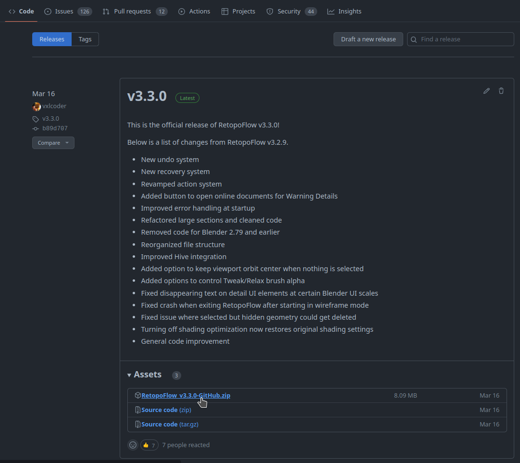Click the commit icon next to b89d707
The width and height of the screenshot is (520, 463).
pyautogui.click(x=35, y=128)
